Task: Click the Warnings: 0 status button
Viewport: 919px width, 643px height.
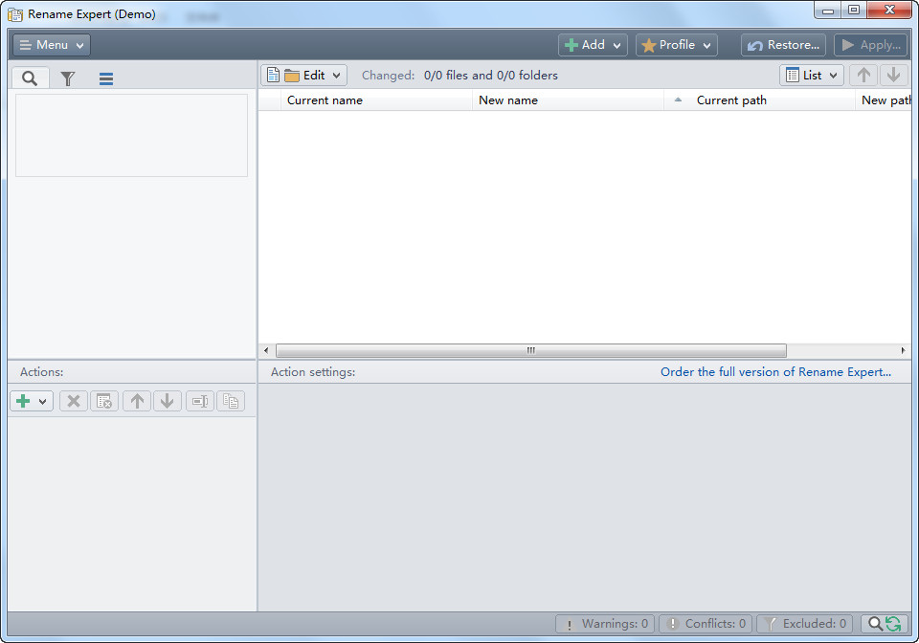Action: [605, 624]
